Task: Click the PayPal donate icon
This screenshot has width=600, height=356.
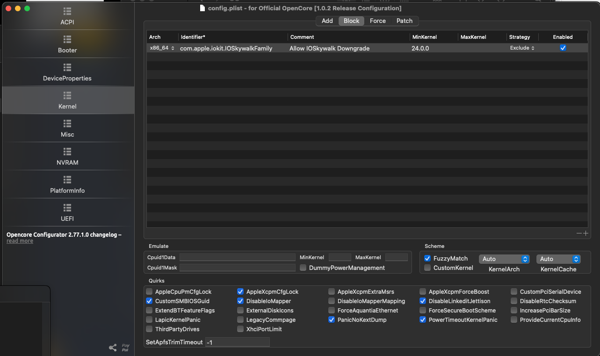Action: tap(125, 348)
